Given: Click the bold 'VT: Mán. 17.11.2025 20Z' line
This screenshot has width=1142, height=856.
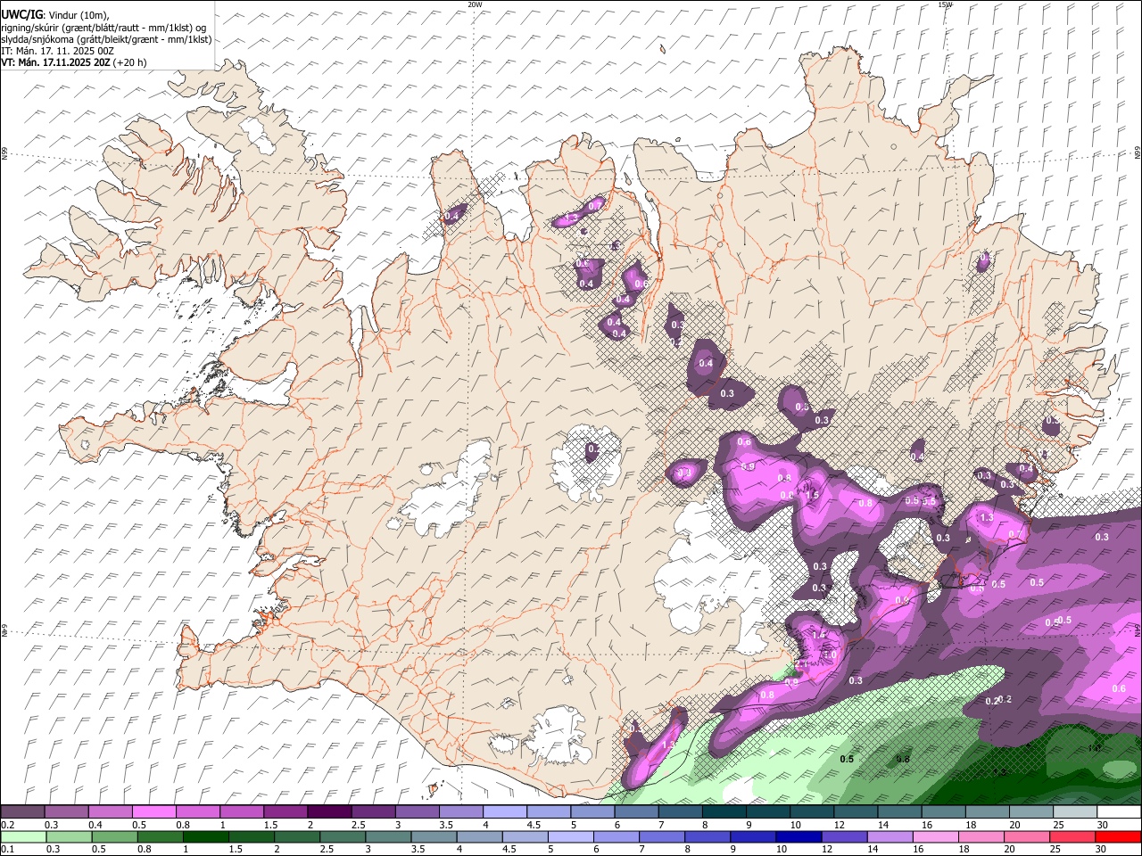Looking at the screenshot, I should point(55,62).
